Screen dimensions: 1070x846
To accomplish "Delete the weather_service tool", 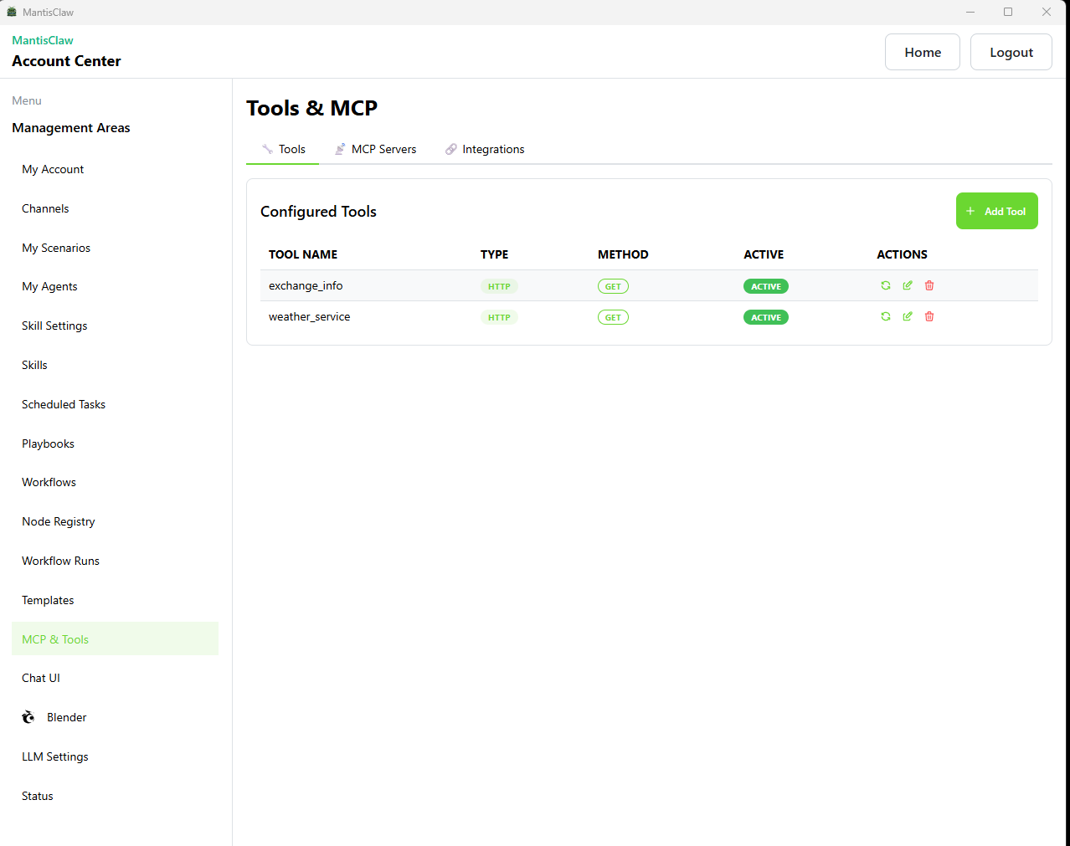I will 929,316.
